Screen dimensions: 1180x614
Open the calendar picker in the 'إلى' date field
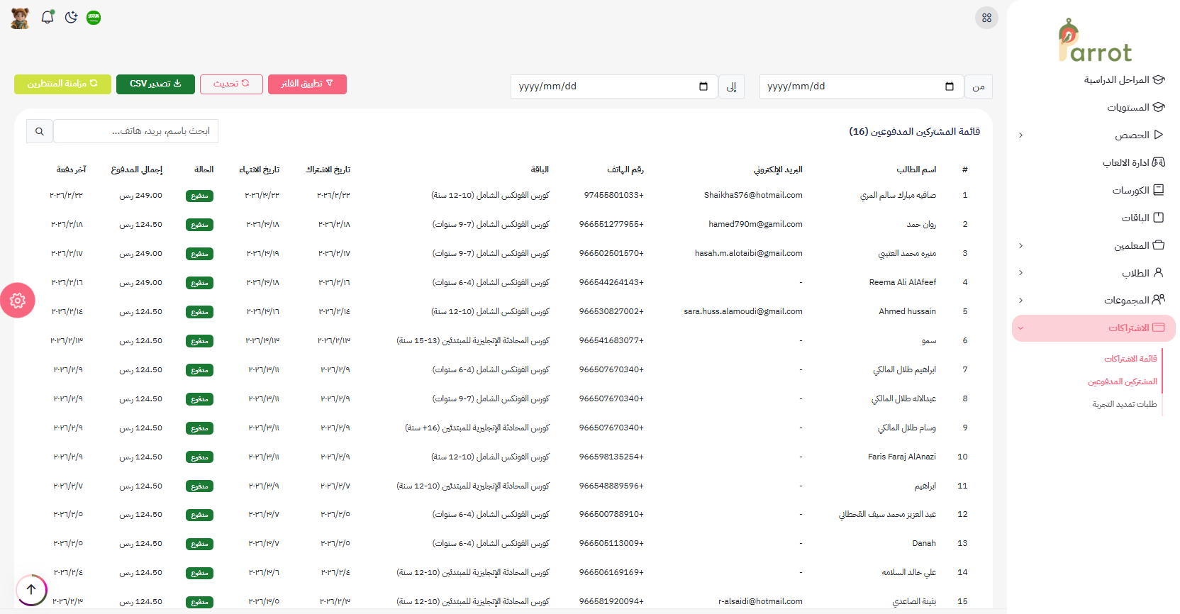(x=703, y=86)
